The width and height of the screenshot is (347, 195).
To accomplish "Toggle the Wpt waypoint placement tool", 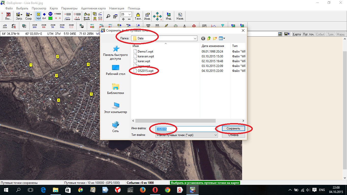I will coord(38,16).
